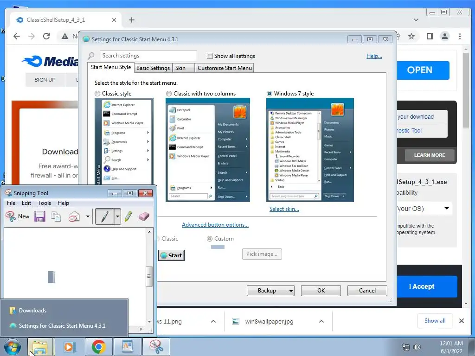Open a new browser tab
The image size is (475, 356).
tap(131, 20)
